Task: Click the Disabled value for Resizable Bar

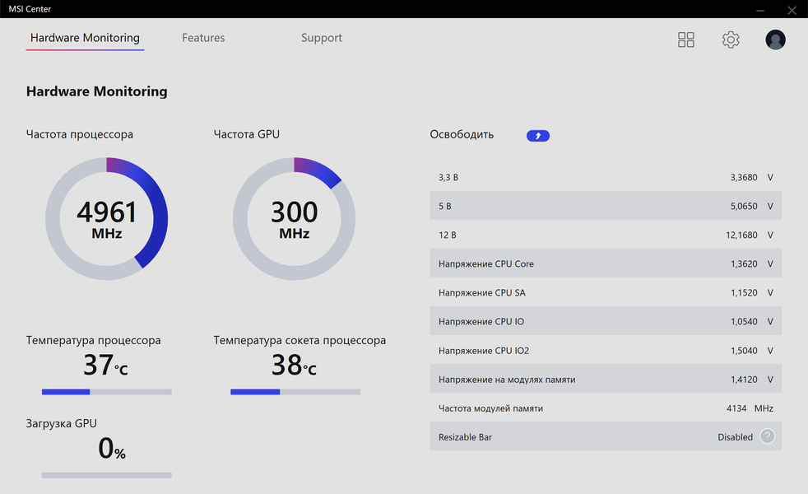Action: 735,437
